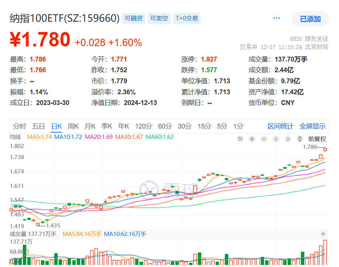This screenshot has height=267, width=339.
Task: Zoom in on the chart with the plus icon
Action: [252, 139]
